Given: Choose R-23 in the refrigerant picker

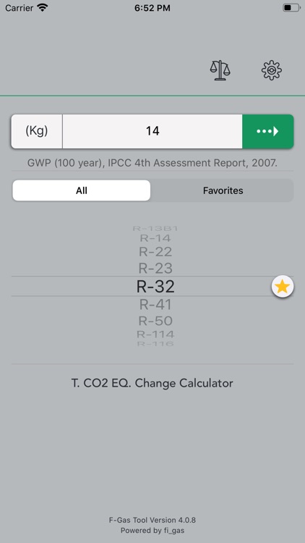Looking at the screenshot, I should coord(155,268).
